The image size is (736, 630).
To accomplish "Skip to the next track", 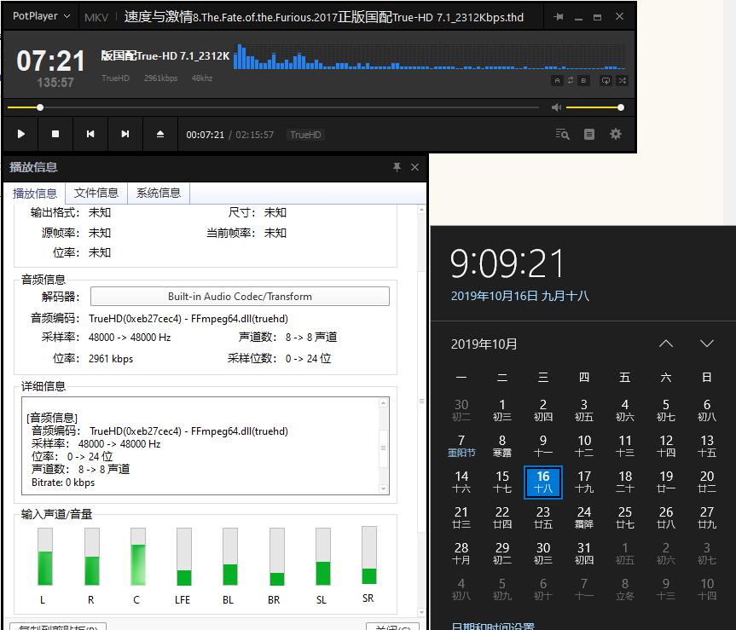I will tap(125, 134).
